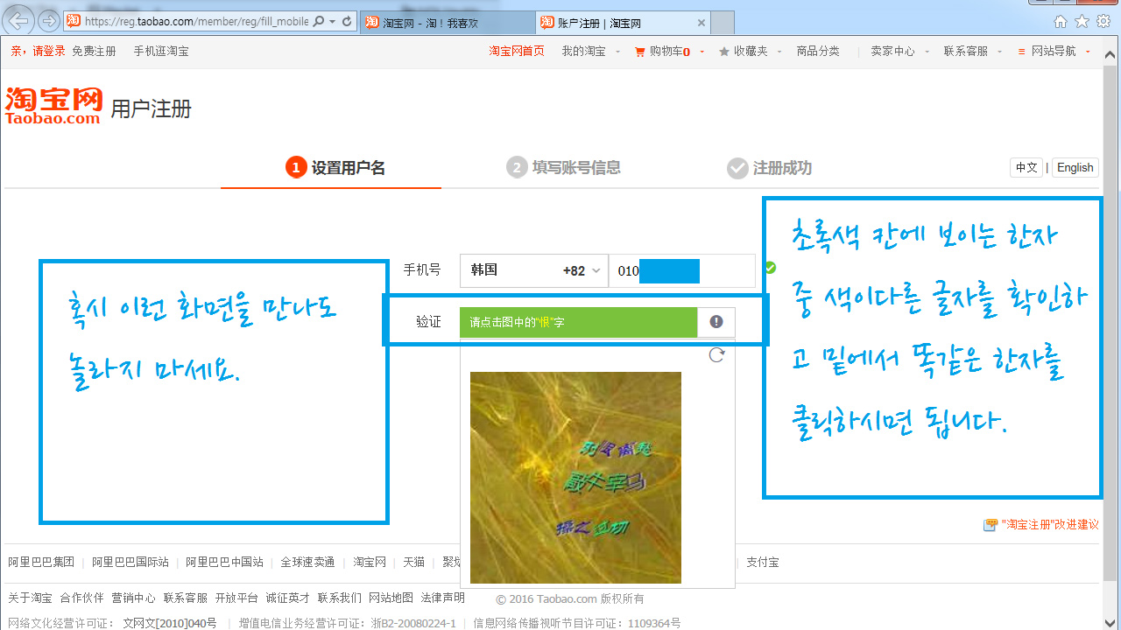Switch language to 中文

1026,168
